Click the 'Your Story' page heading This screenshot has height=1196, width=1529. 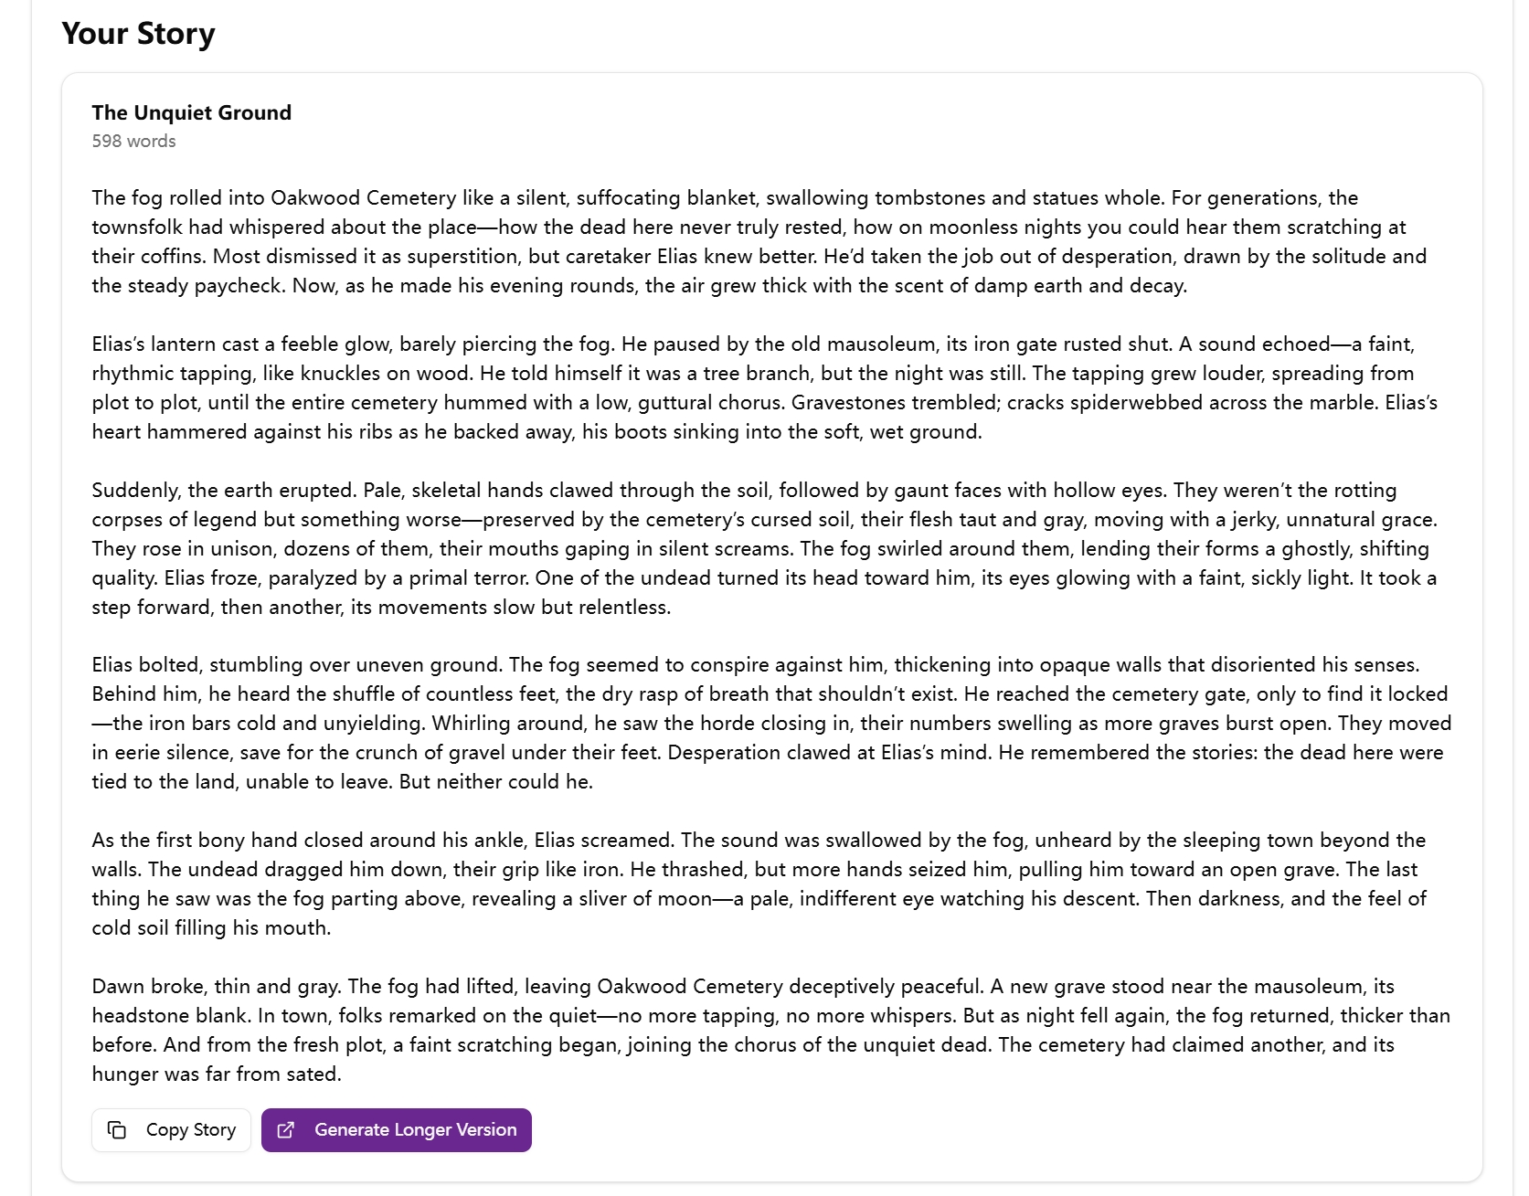tap(137, 33)
